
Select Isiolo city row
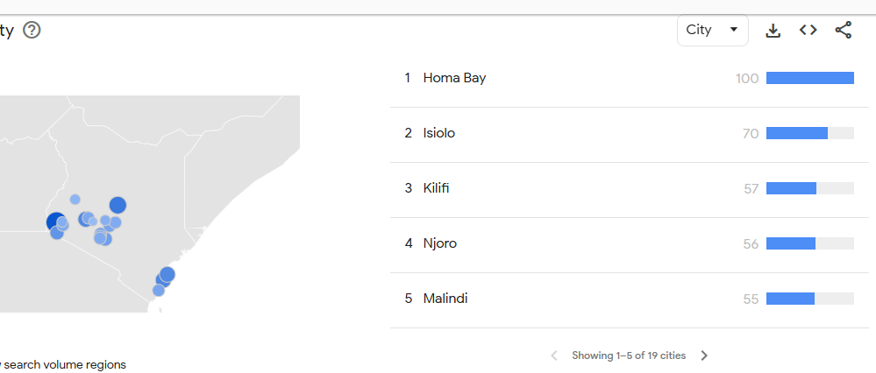pos(438,133)
